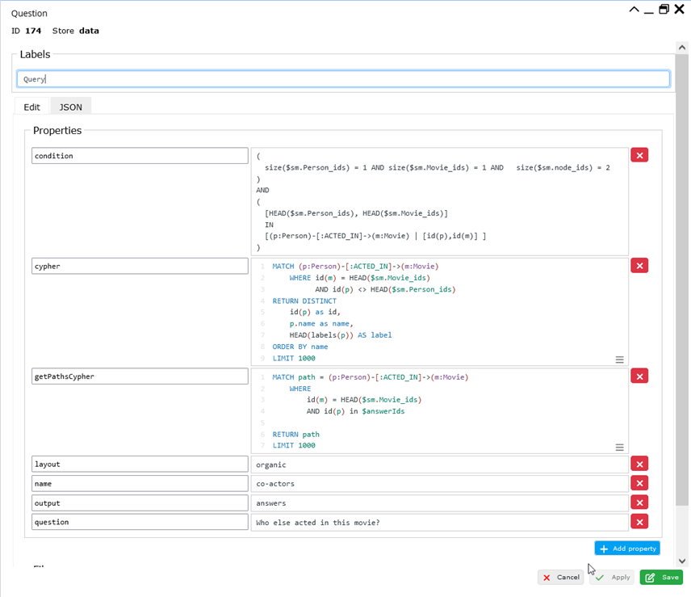Viewport: 691px width, 597px height.
Task: Apply the changes
Action: [x=614, y=577]
